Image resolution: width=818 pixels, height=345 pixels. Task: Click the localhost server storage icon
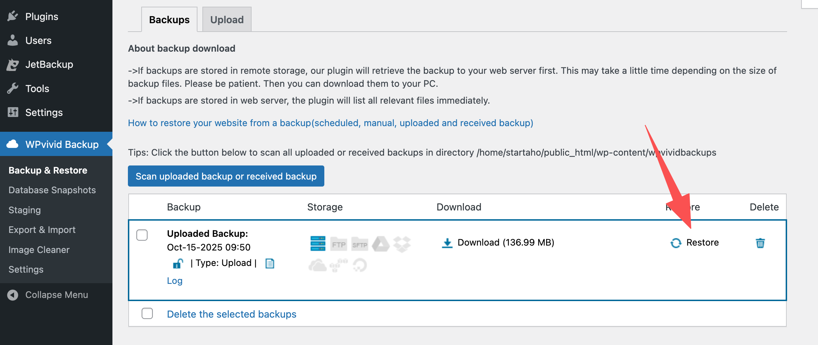pos(318,243)
